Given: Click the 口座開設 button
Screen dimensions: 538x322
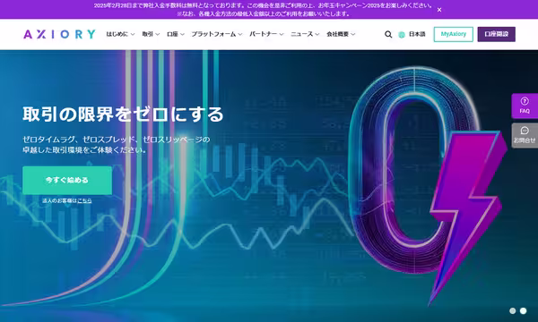Looking at the screenshot, I should click(496, 34).
